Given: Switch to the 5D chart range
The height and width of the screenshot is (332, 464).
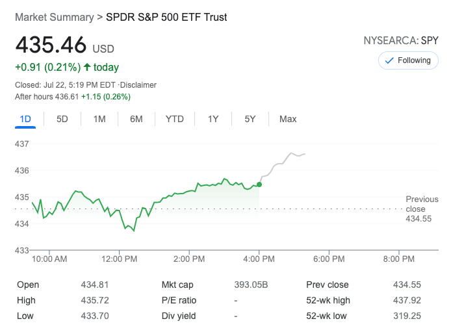Looking at the screenshot, I should point(62,119).
